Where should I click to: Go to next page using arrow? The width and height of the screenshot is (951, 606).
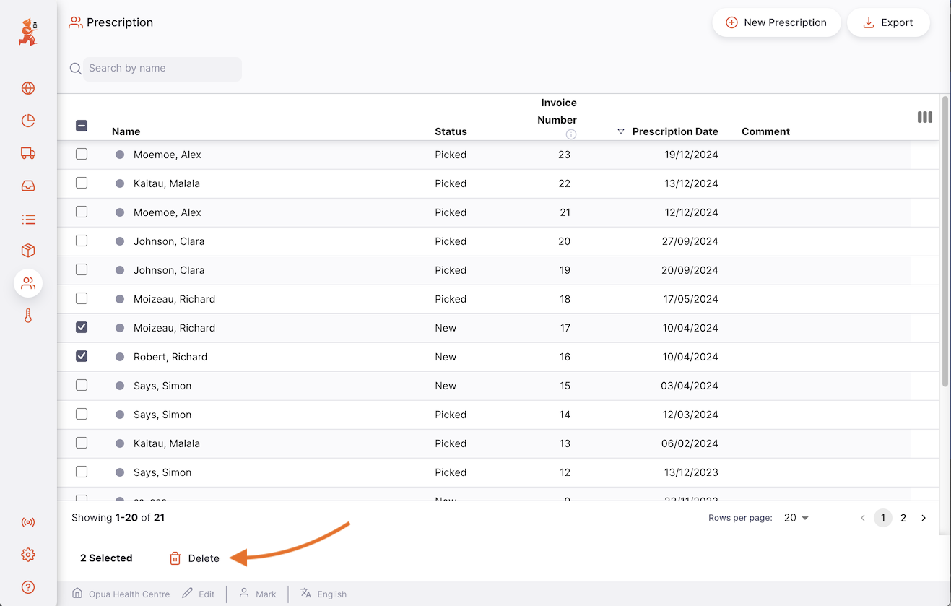(924, 518)
